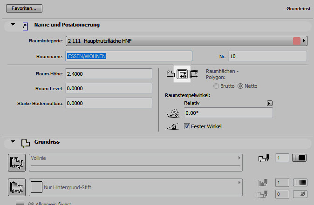Screen dimensions: 314x205
Task: Toggle the zone fill display button
Action: (17, 187)
